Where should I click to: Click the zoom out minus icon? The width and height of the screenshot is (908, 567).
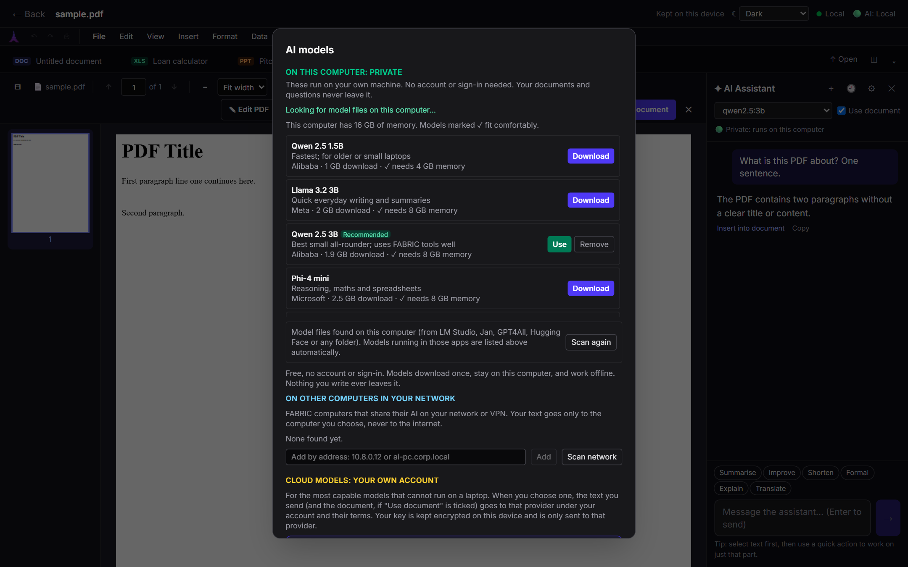205,87
